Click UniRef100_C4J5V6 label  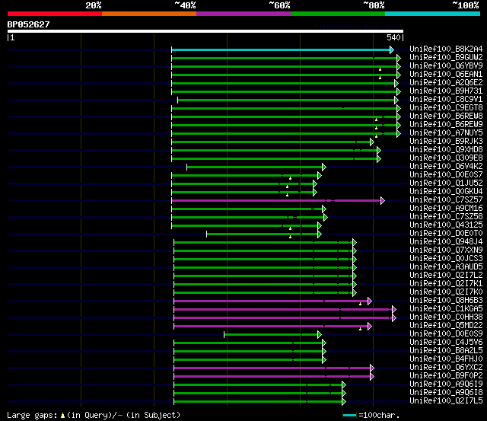446,343
